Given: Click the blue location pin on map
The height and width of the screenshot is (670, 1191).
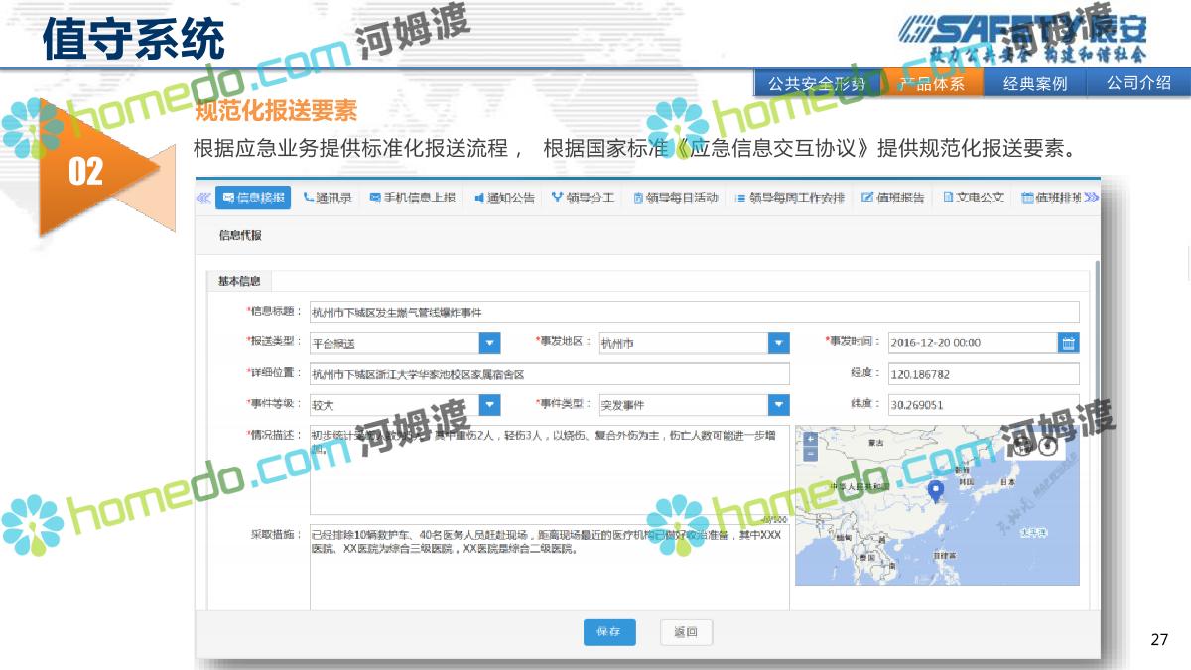Looking at the screenshot, I should [x=934, y=489].
